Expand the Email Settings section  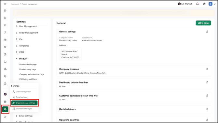[24, 116]
